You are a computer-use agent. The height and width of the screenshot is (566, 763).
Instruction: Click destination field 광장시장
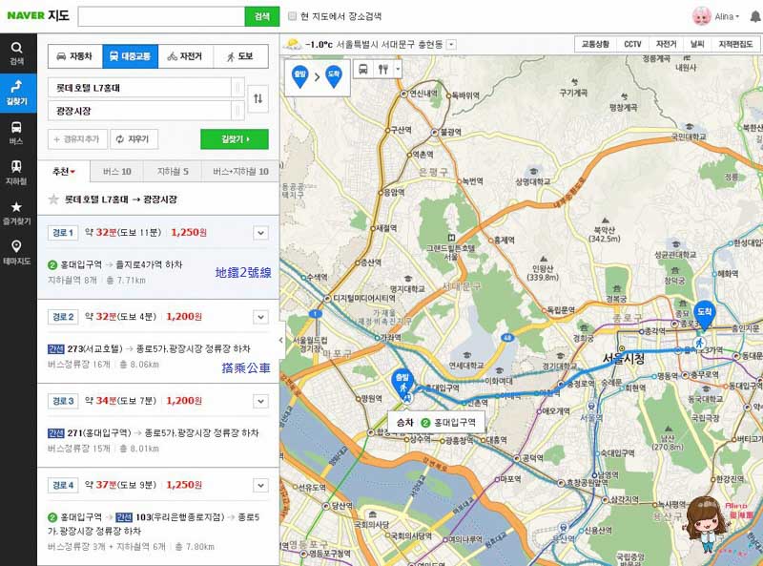click(x=139, y=111)
